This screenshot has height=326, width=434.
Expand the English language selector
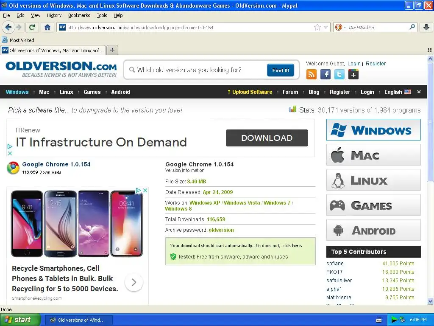tap(398, 92)
